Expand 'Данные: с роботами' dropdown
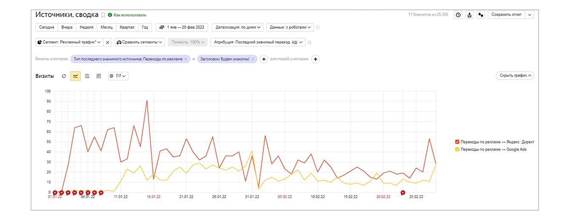Screen dimensions: 570x220 290,27
